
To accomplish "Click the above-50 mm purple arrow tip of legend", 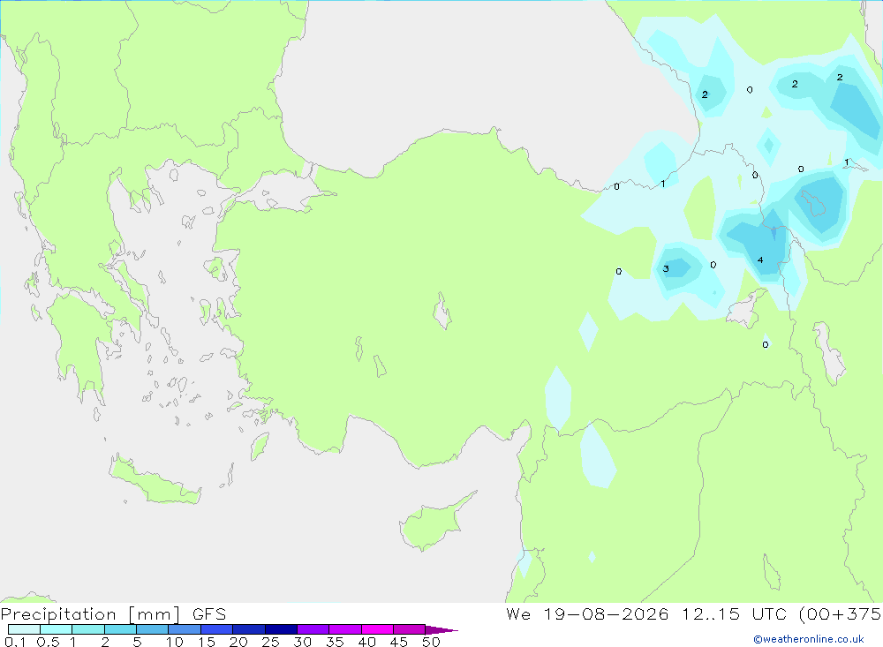I will click(441, 629).
